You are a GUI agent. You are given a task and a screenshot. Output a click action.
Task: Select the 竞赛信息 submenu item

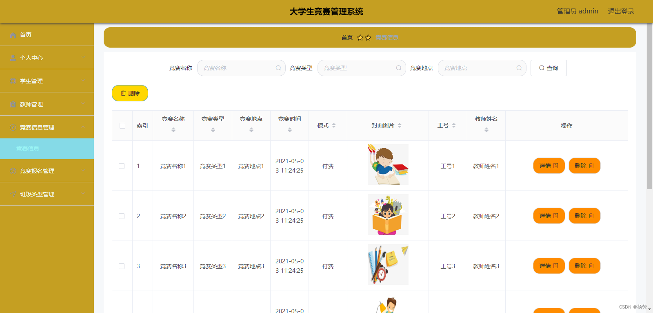tap(47, 149)
